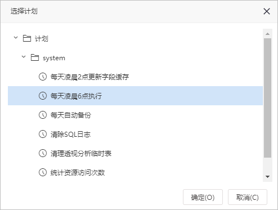Select the 每天自动备份 plan

pyautogui.click(x=135, y=115)
